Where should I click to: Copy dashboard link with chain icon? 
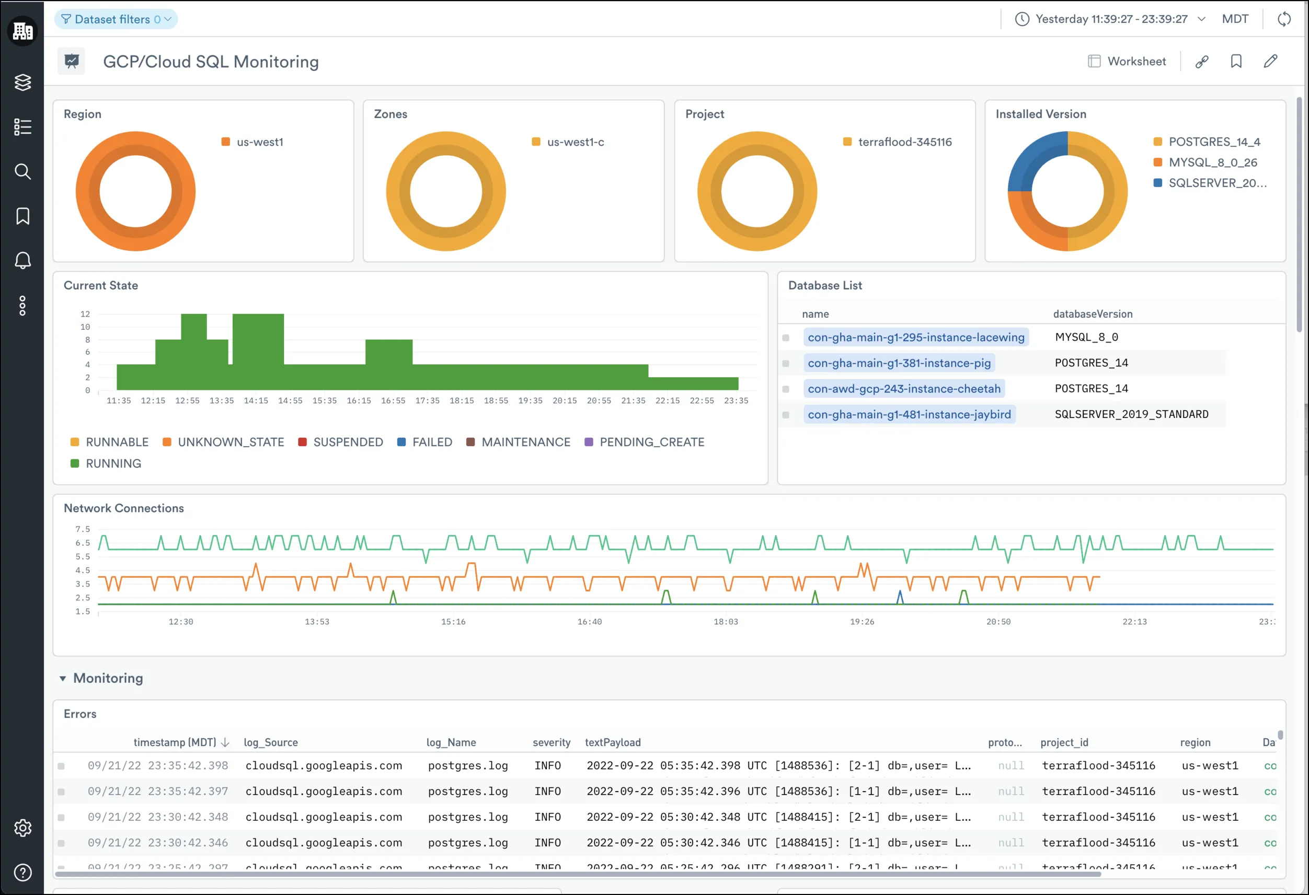pos(1202,61)
